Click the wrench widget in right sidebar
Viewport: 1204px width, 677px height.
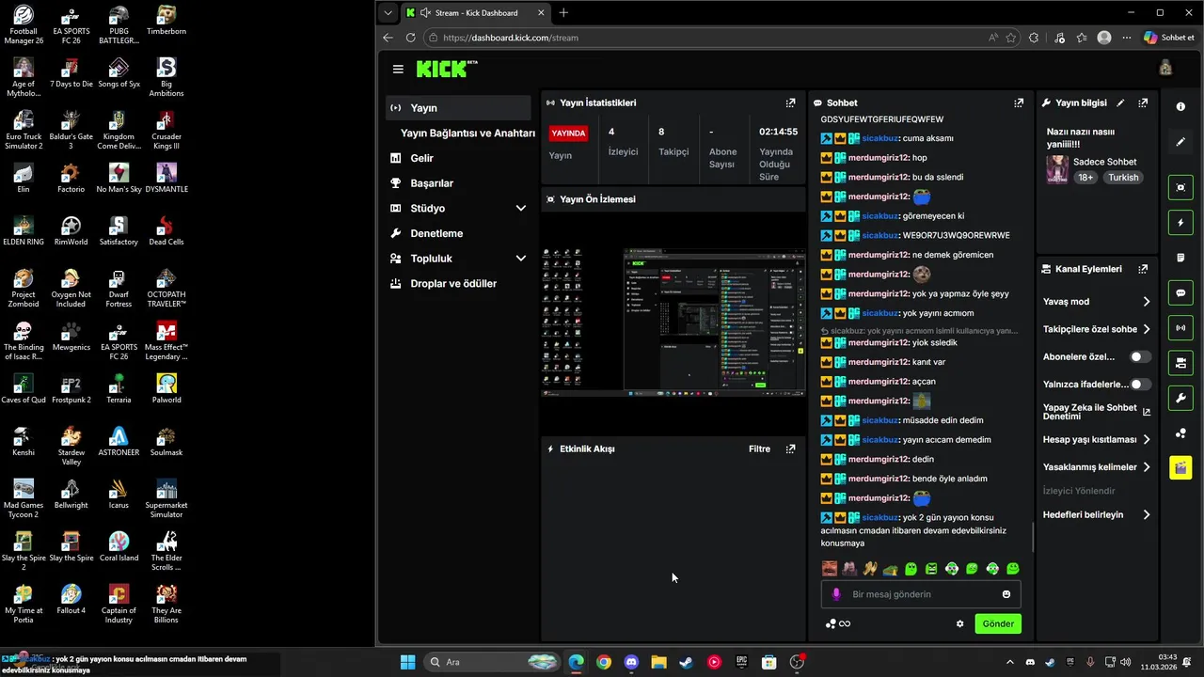click(x=1180, y=398)
